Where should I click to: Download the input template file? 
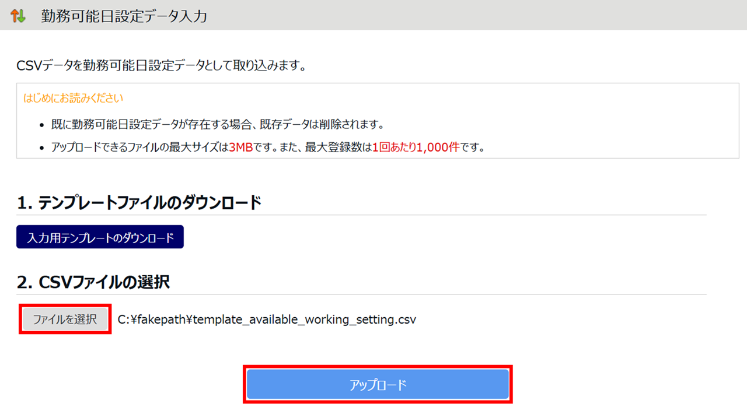coord(100,237)
